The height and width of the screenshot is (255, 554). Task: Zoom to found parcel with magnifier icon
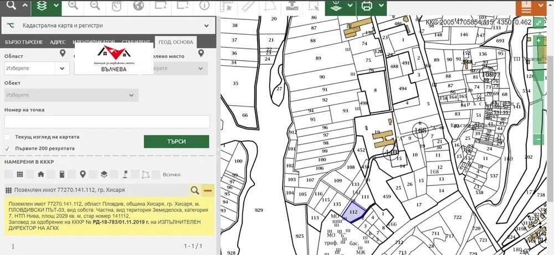coord(195,190)
